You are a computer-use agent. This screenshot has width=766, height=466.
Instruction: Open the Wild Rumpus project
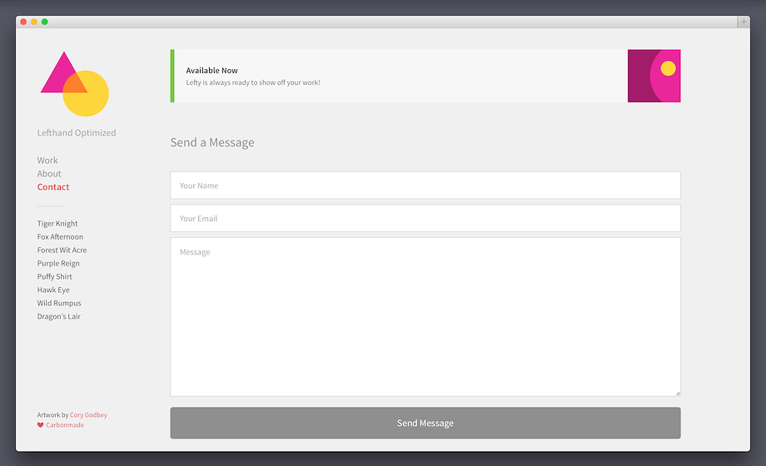(x=59, y=304)
